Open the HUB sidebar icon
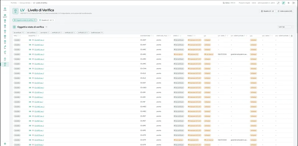The image size is (298, 146). tap(5, 9)
